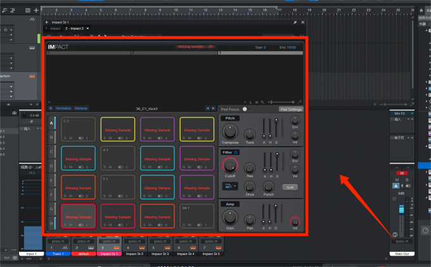Mute the D# 1 pad
431x267 pixels.
190,225
